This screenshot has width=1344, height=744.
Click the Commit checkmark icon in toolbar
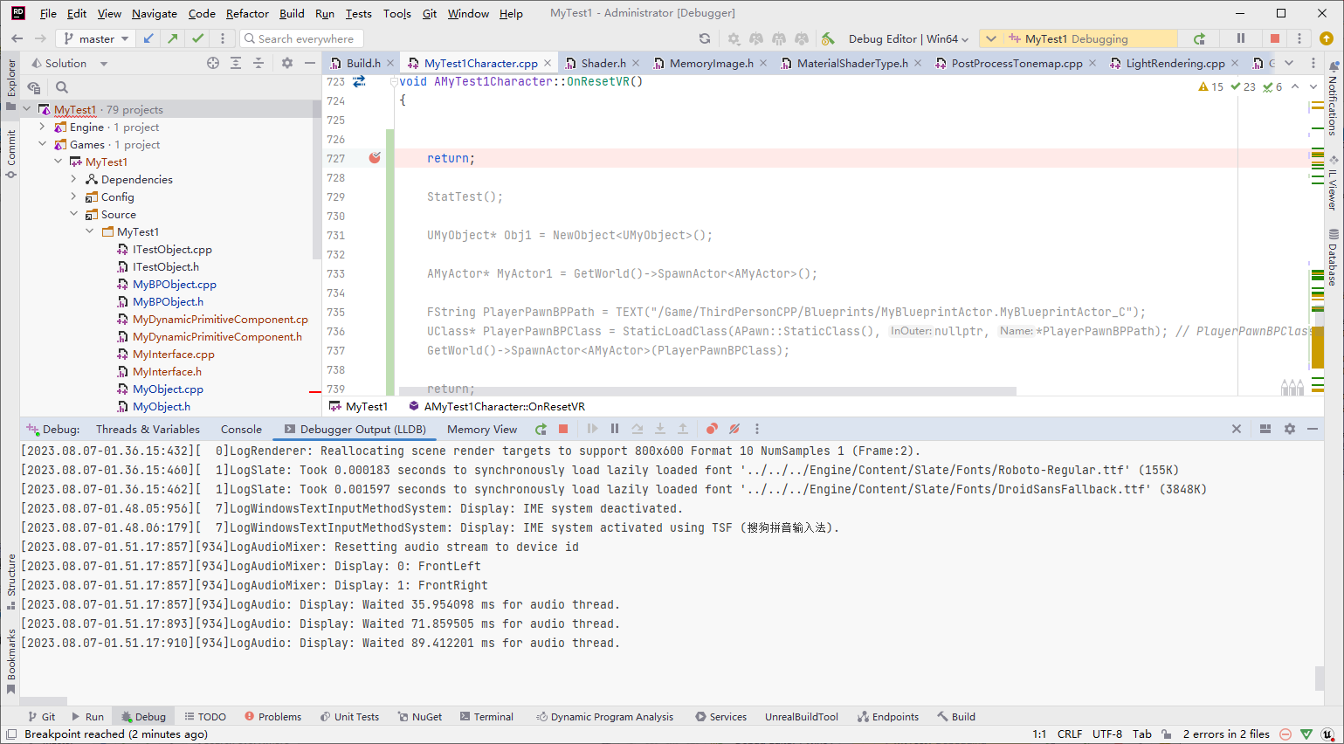click(198, 38)
